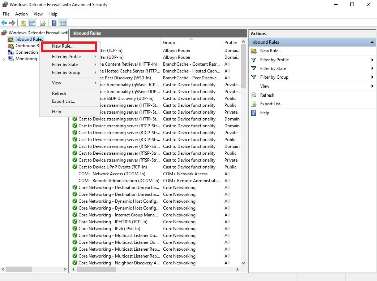Click Filter by Profile funnel icon in Actions
The height and width of the screenshot is (281, 377).
coord(254,60)
